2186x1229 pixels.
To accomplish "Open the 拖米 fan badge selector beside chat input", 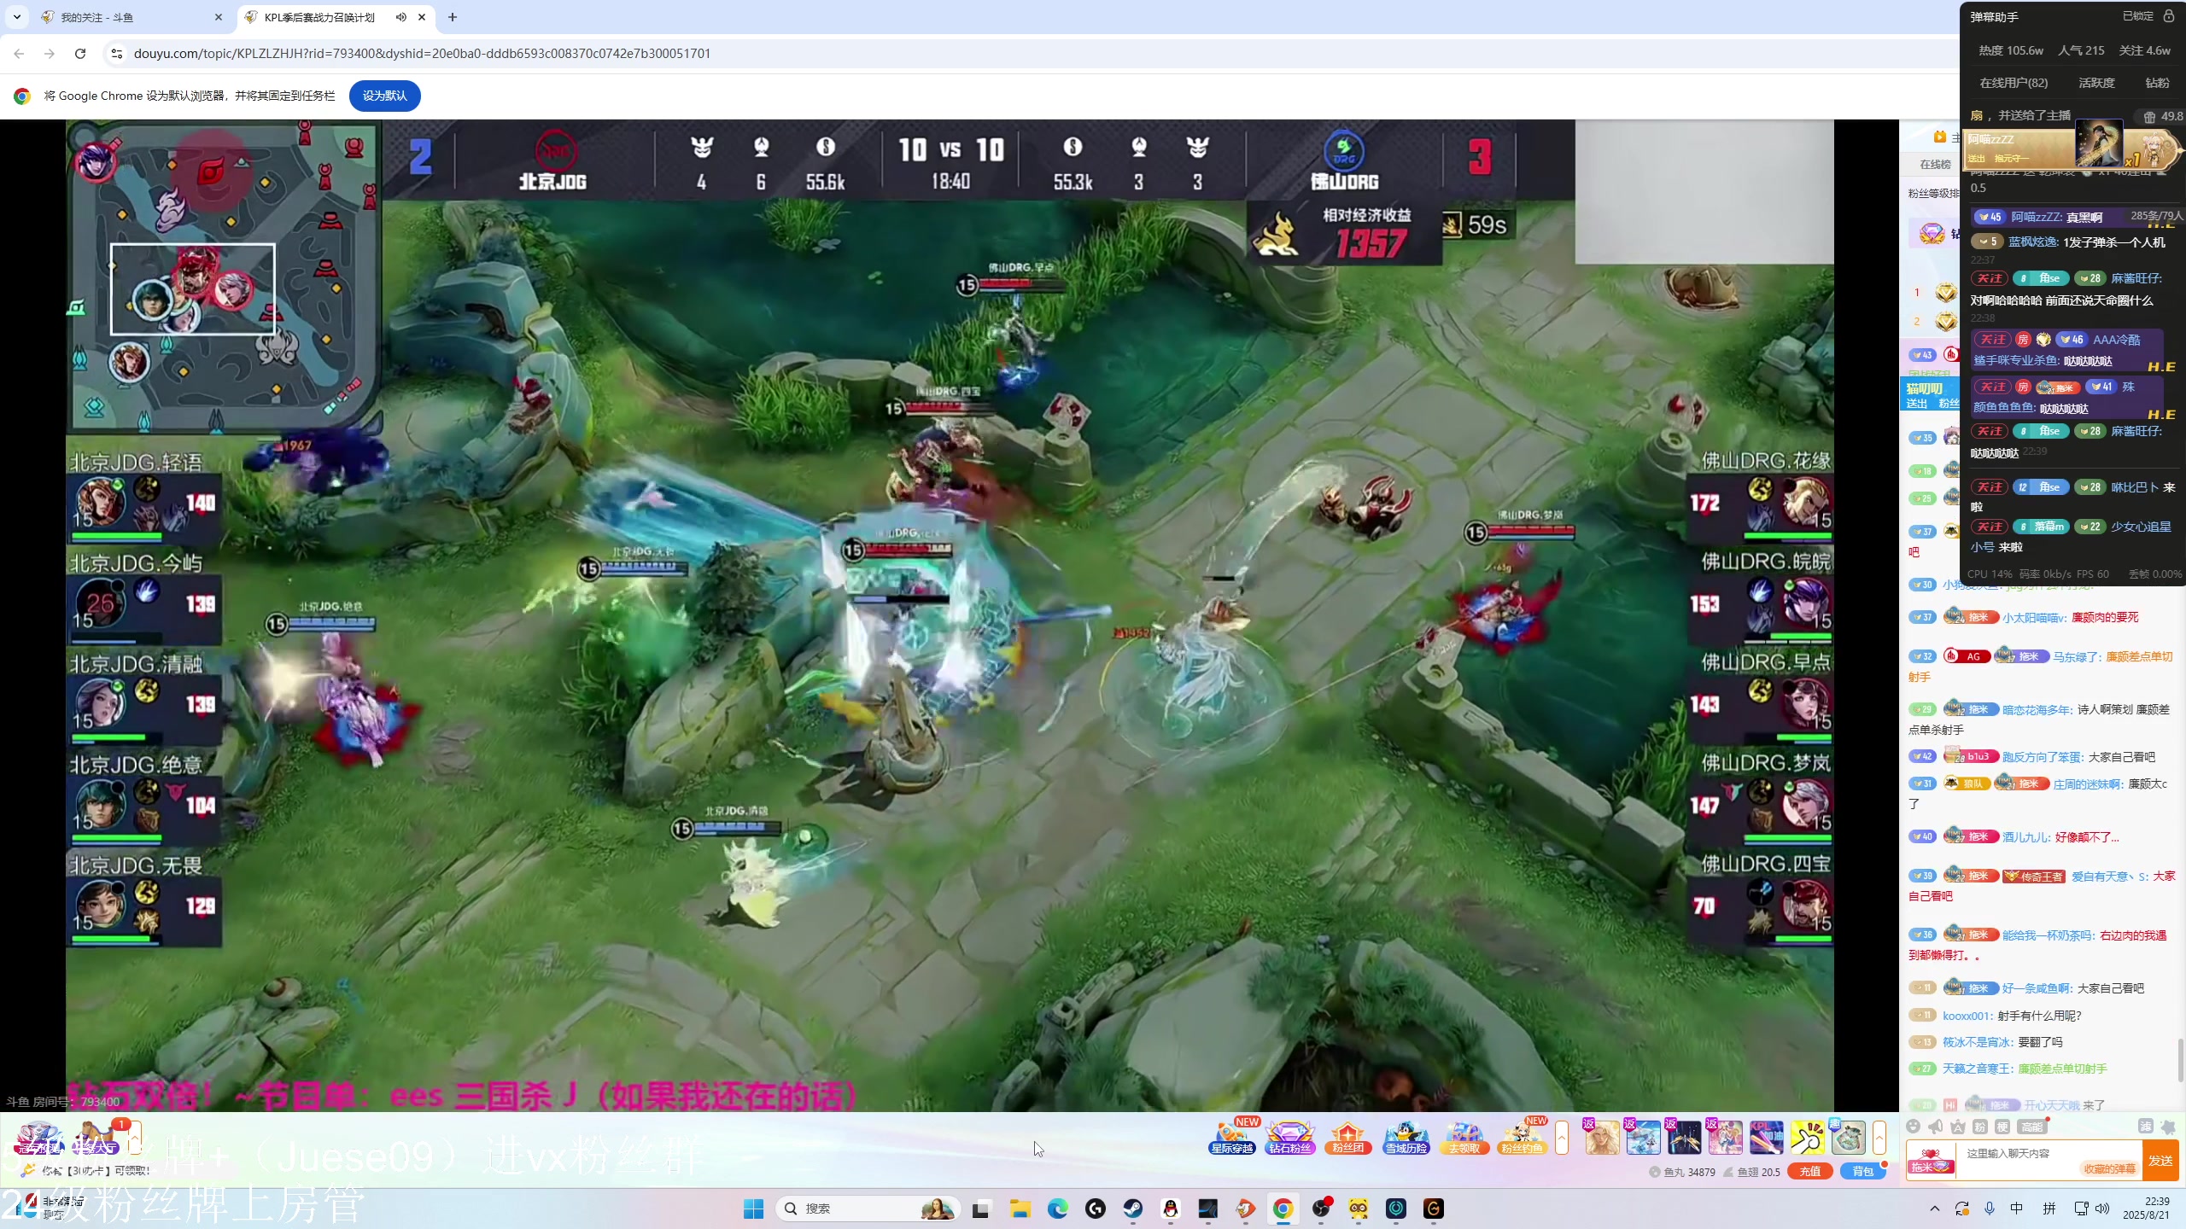I will tap(1931, 1161).
